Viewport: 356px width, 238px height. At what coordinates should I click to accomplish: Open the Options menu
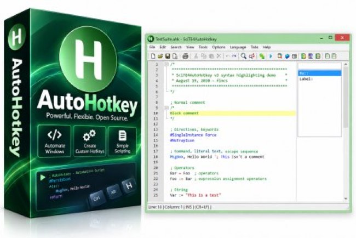219,47
